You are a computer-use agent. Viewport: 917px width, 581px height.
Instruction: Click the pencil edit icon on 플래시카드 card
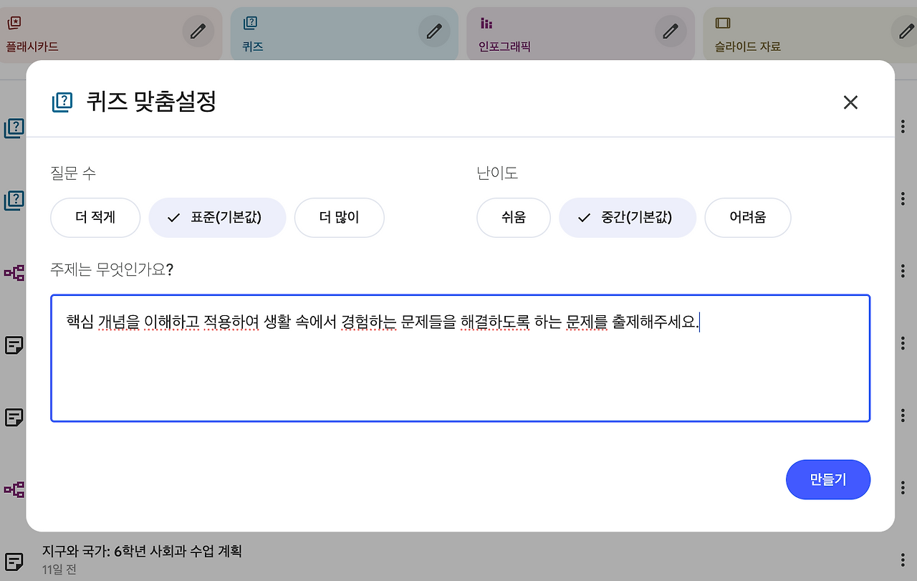coord(198,32)
